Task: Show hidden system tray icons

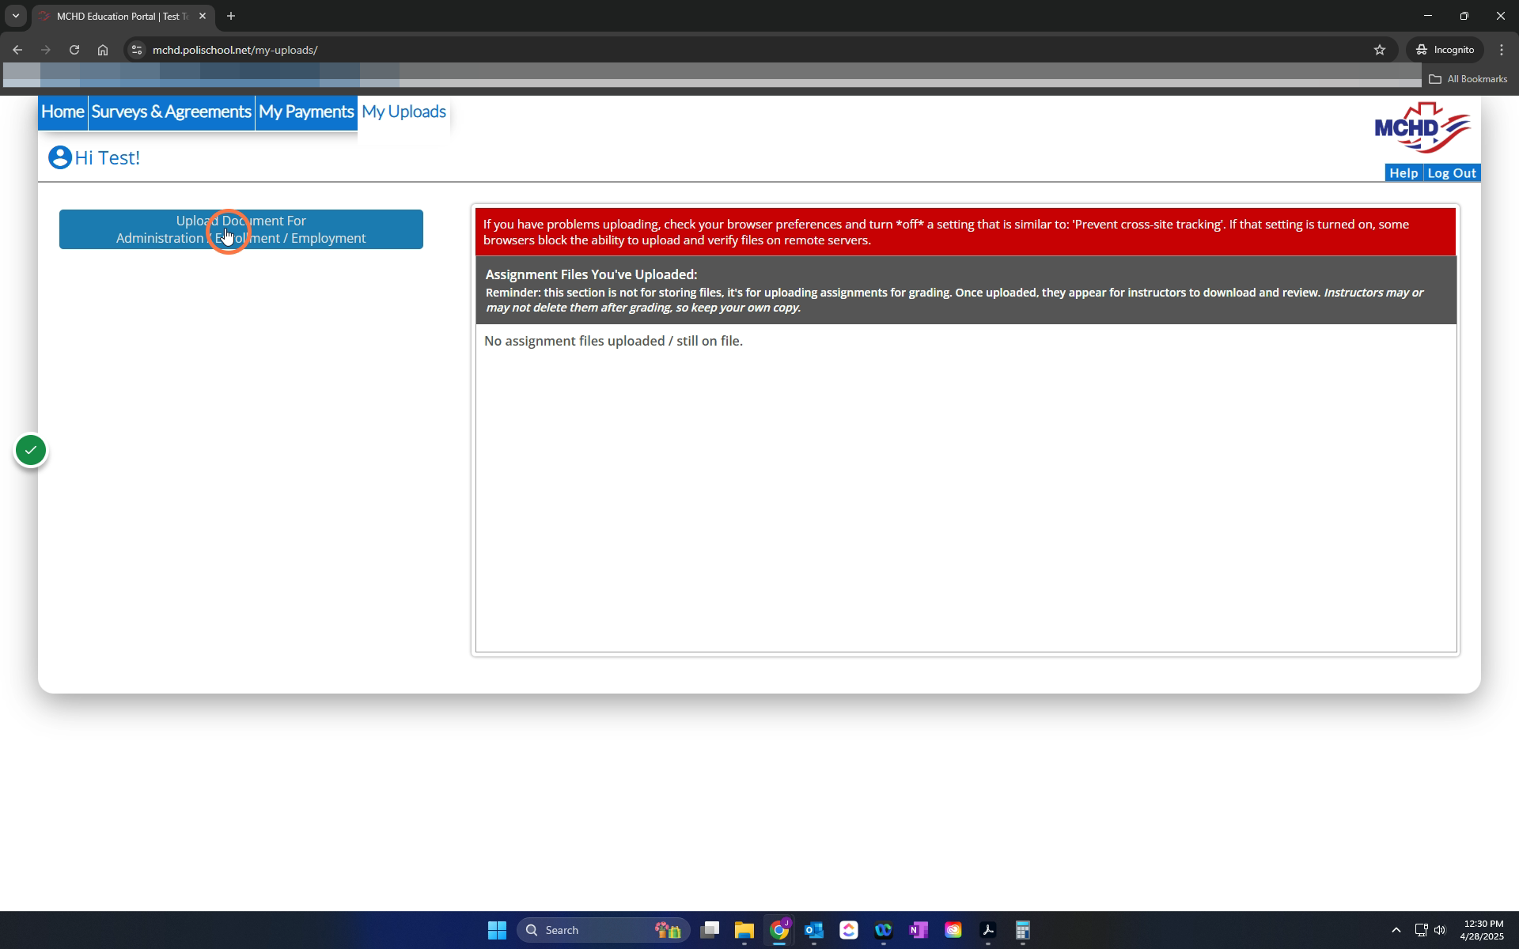Action: [x=1396, y=930]
